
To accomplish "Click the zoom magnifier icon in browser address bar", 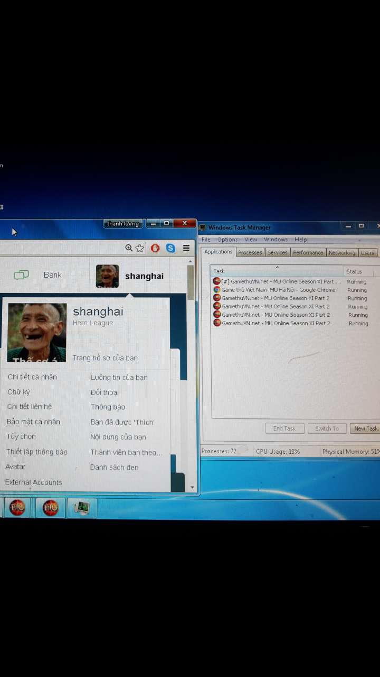I will (129, 248).
